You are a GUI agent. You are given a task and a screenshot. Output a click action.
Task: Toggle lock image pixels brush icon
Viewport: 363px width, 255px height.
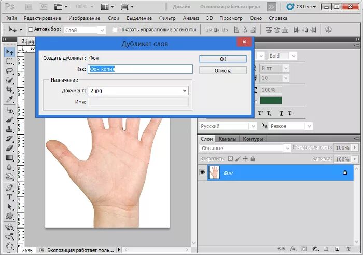pyautogui.click(x=238, y=159)
